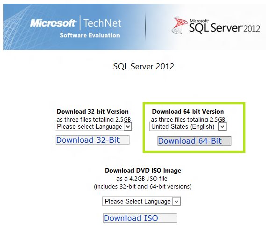This screenshot has width=266, height=226.
Task: Select the 'United States (English)' combo box
Action: click(x=188, y=127)
